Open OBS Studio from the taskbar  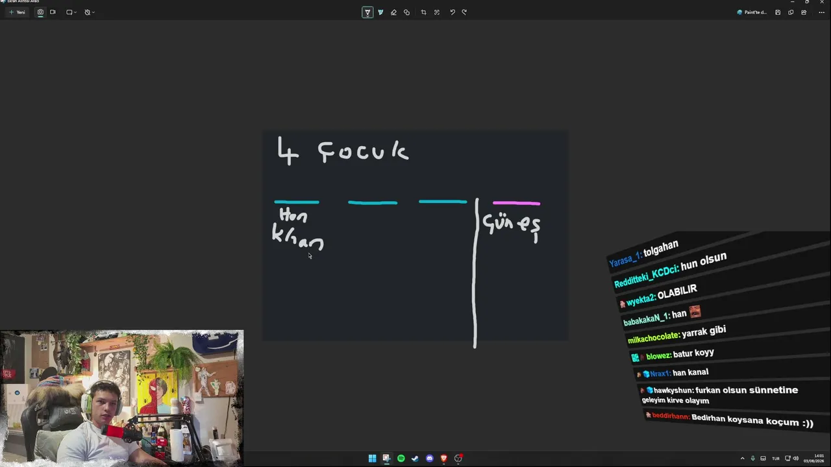point(458,459)
